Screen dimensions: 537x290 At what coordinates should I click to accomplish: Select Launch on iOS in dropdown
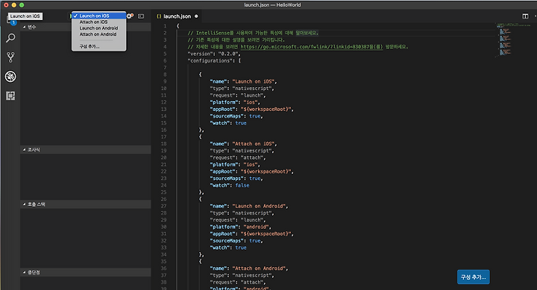(98, 16)
